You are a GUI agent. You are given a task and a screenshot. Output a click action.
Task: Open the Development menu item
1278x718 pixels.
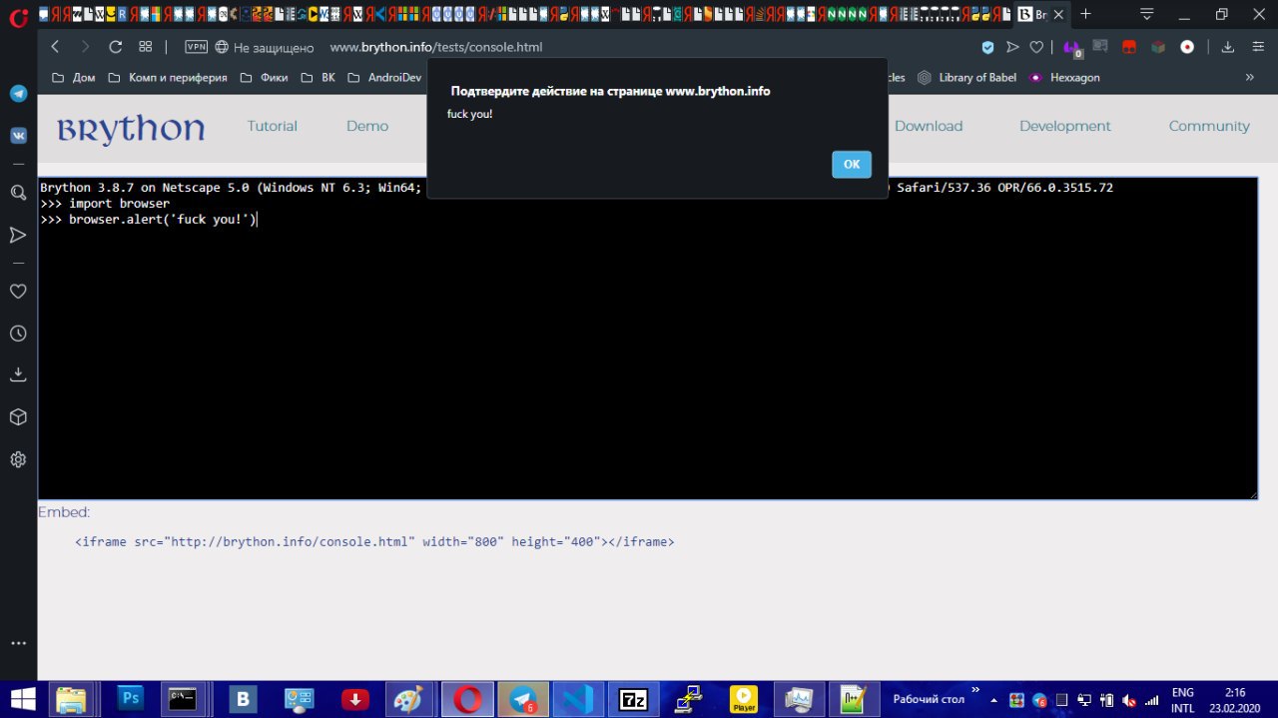(1065, 126)
